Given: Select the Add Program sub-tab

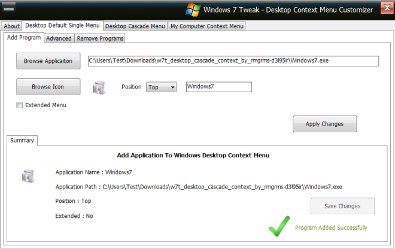Looking at the screenshot, I should point(24,38).
